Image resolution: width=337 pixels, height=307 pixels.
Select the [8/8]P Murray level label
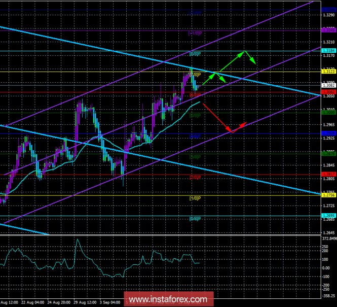coord(195,54)
